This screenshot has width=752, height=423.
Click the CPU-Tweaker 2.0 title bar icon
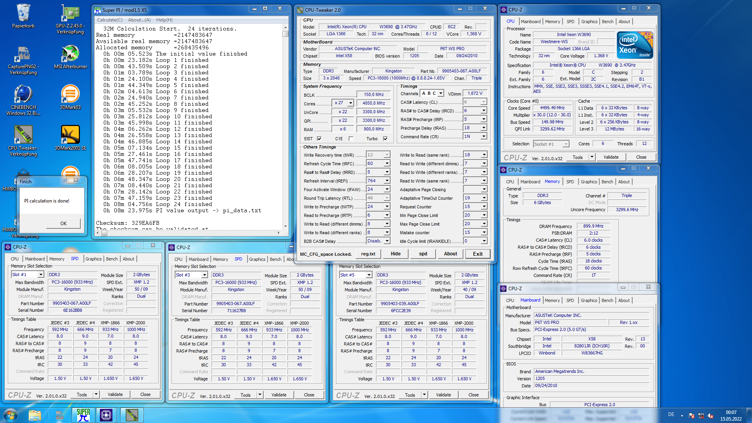pos(300,10)
